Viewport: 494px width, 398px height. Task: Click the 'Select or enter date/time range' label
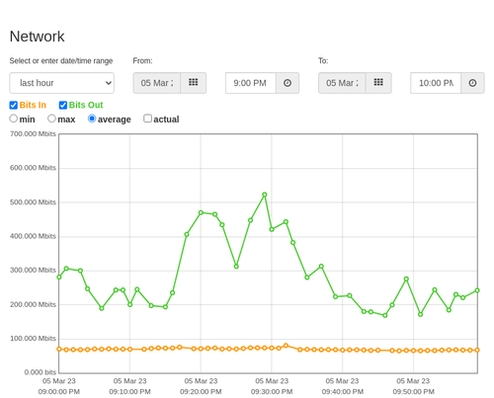(x=61, y=61)
